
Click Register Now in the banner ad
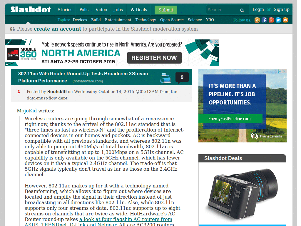coord(154,57)
